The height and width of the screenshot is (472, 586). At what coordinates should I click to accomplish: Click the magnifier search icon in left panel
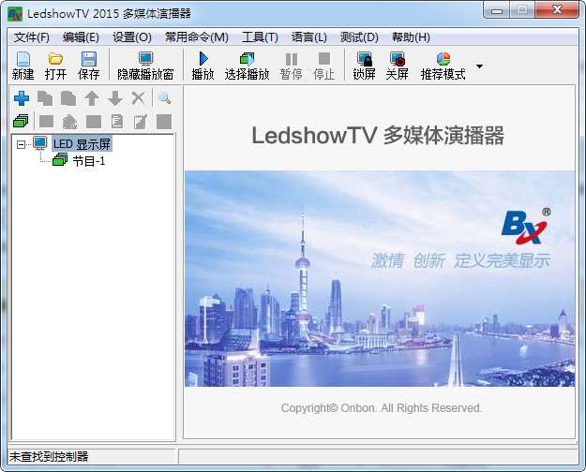pos(164,98)
